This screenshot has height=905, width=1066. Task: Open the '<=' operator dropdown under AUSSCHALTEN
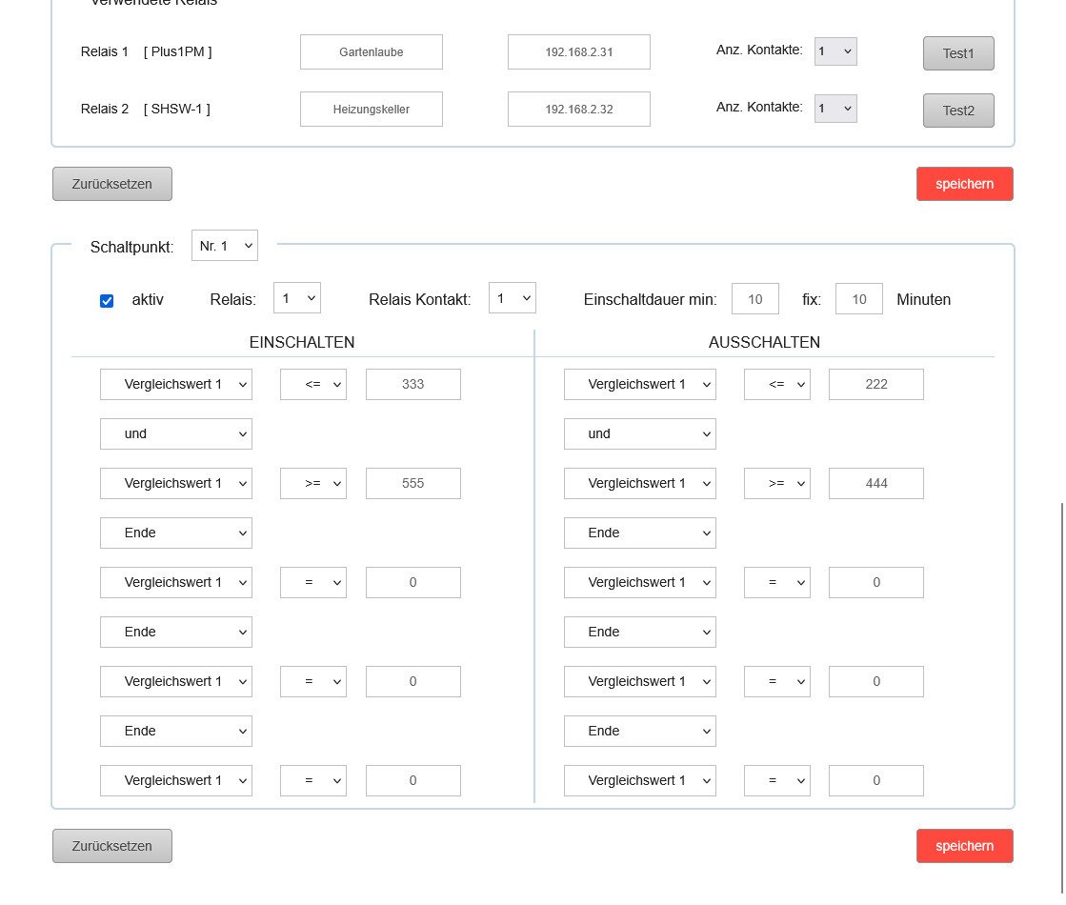[x=776, y=384]
